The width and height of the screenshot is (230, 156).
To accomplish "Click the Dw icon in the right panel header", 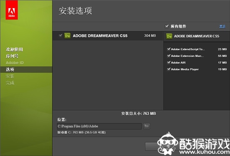I will tap(169, 36).
